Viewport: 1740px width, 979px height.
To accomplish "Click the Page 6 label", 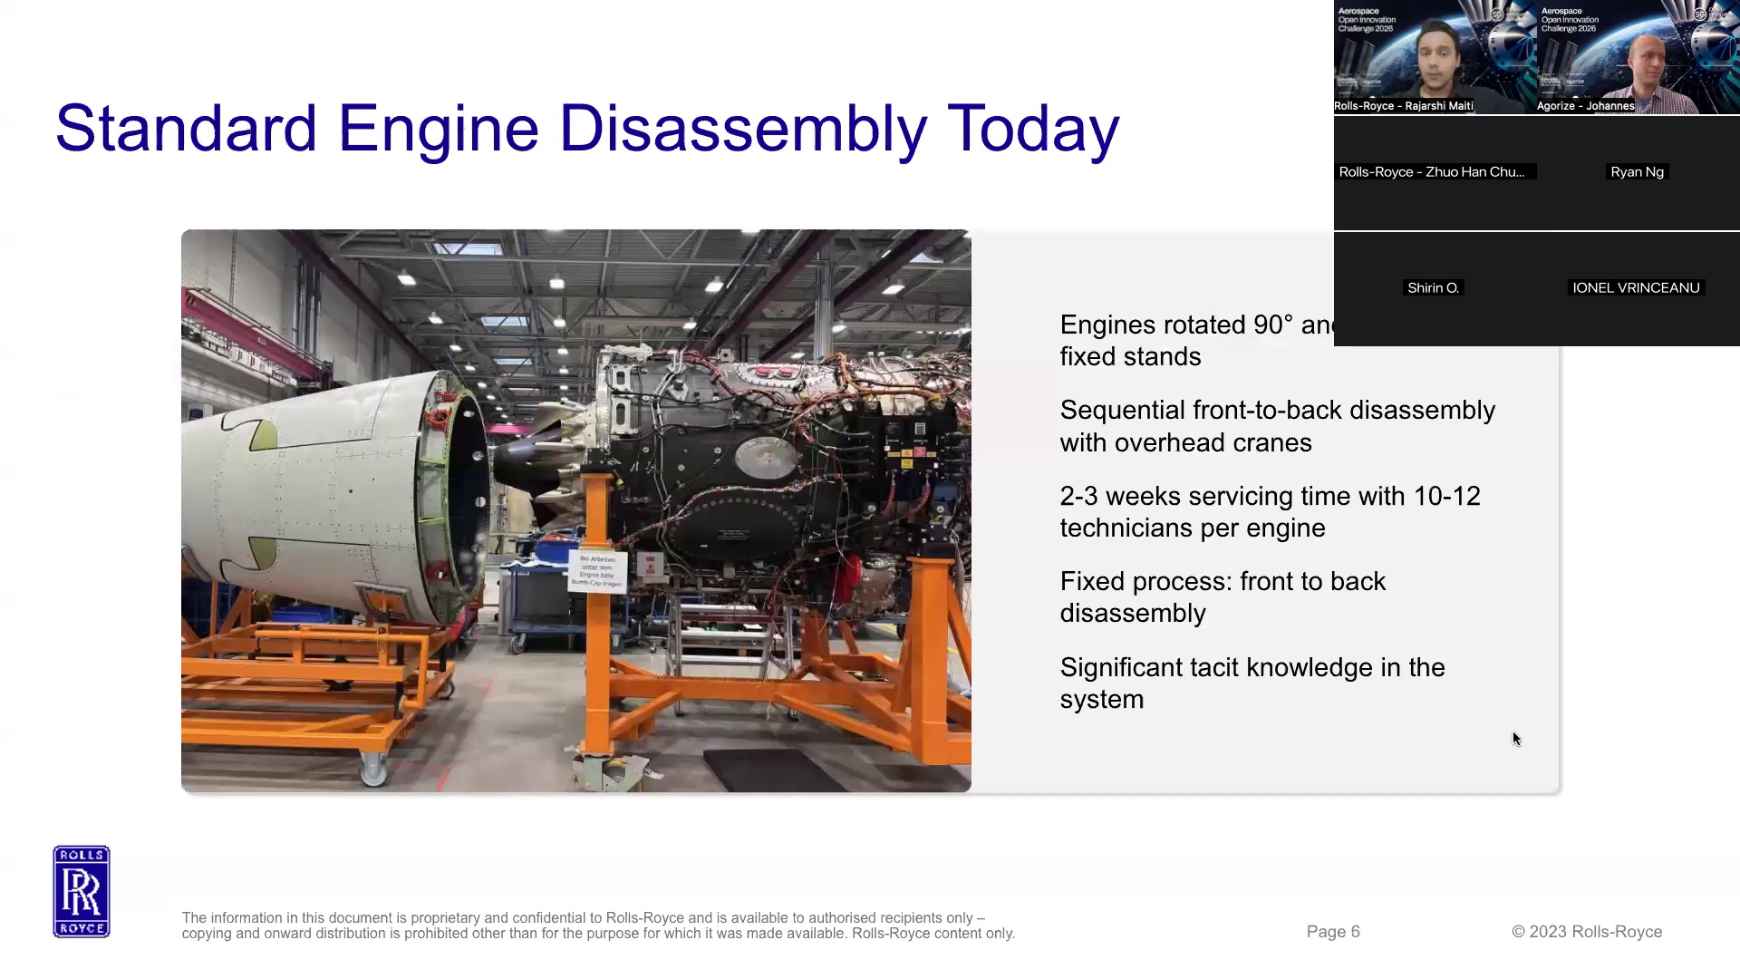I will (1333, 932).
